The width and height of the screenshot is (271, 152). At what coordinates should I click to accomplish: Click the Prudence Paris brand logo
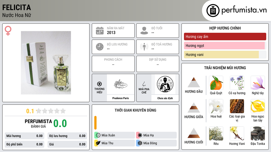coord(121,84)
